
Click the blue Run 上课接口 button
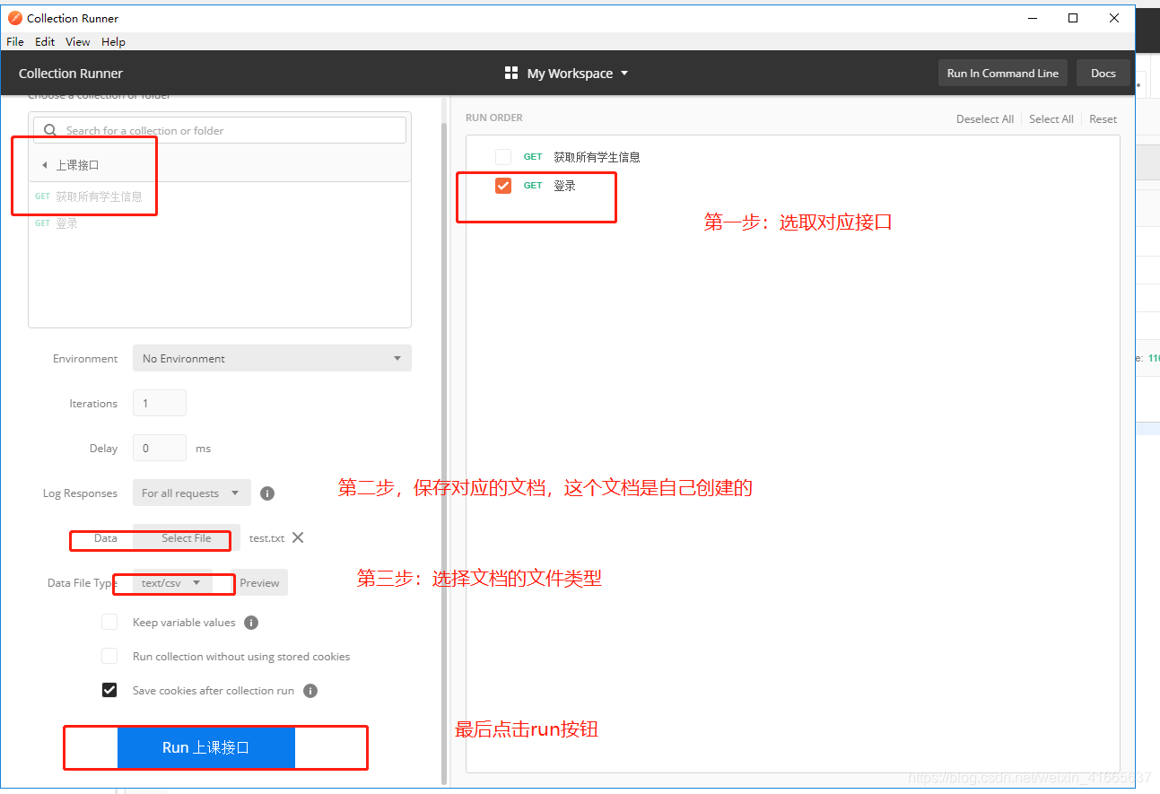pyautogui.click(x=206, y=747)
